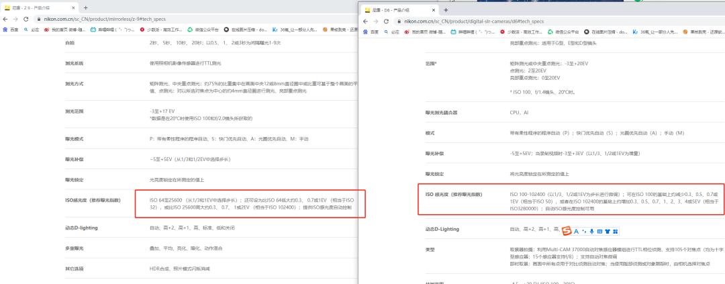
Task: Toggle Sogou punctuation mode icon
Action: coord(584,231)
